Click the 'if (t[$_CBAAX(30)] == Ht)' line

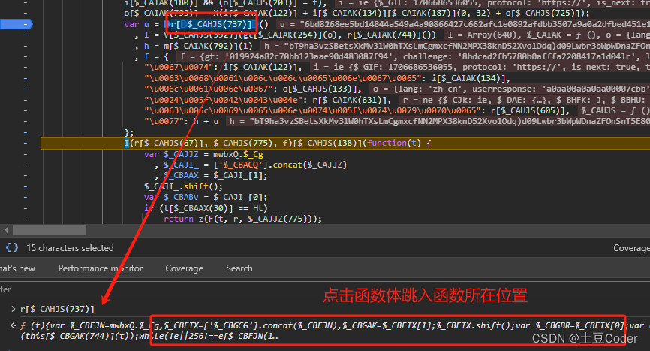click(x=206, y=208)
